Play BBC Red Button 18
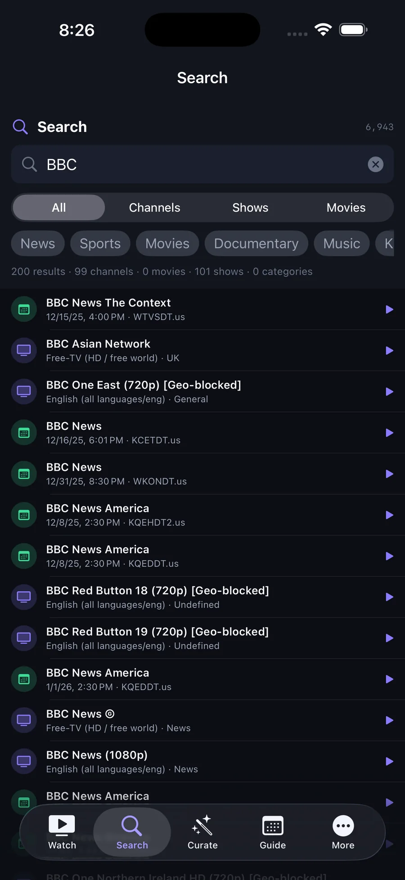The width and height of the screenshot is (405, 880). click(x=390, y=597)
